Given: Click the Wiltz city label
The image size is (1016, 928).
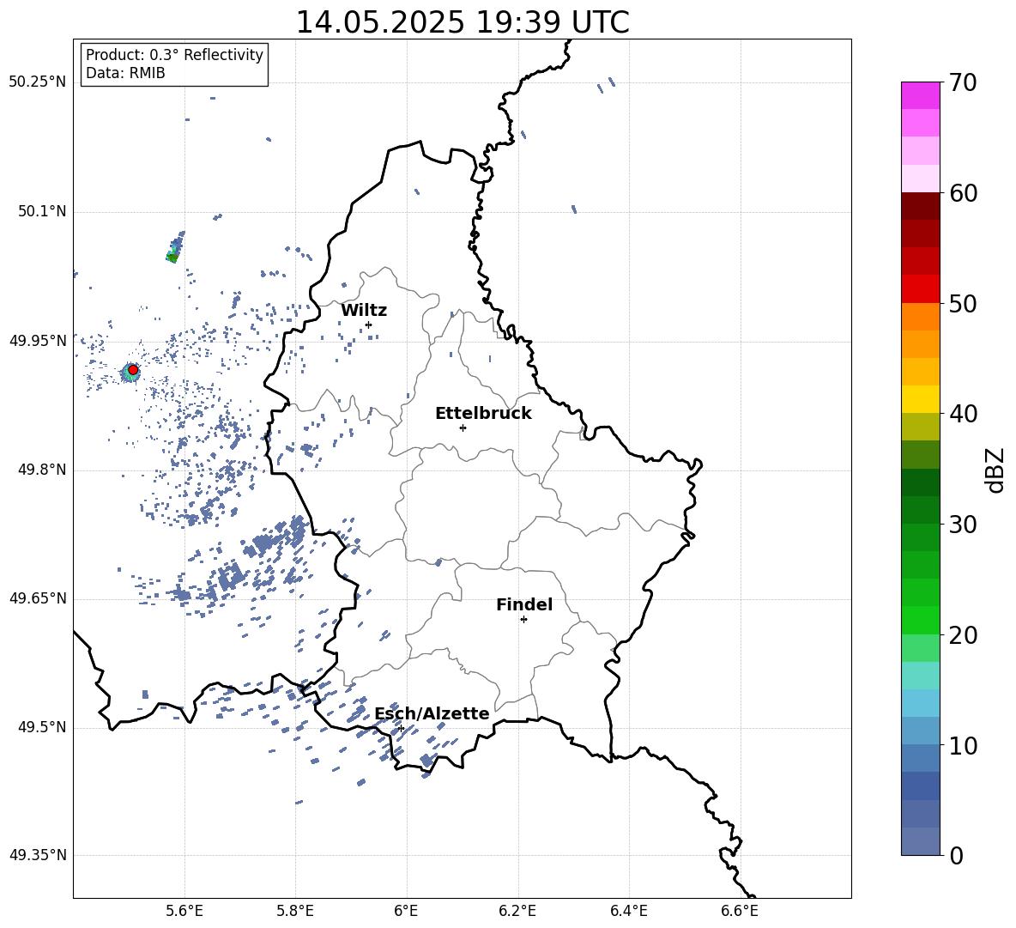Looking at the screenshot, I should pos(364,311).
